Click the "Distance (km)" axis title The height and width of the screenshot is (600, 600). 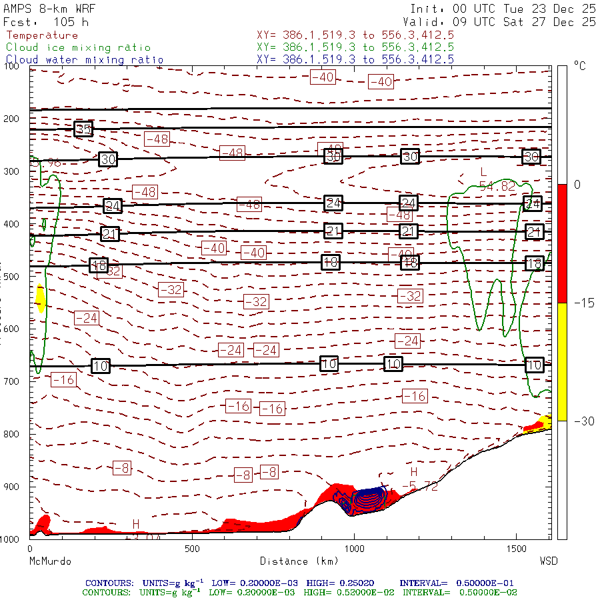coord(299,561)
